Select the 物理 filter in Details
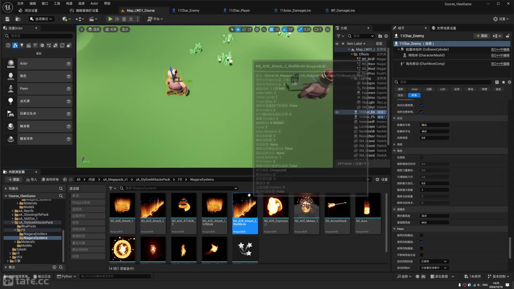Image resolution: width=514 pixels, height=289 pixels. pos(484,89)
